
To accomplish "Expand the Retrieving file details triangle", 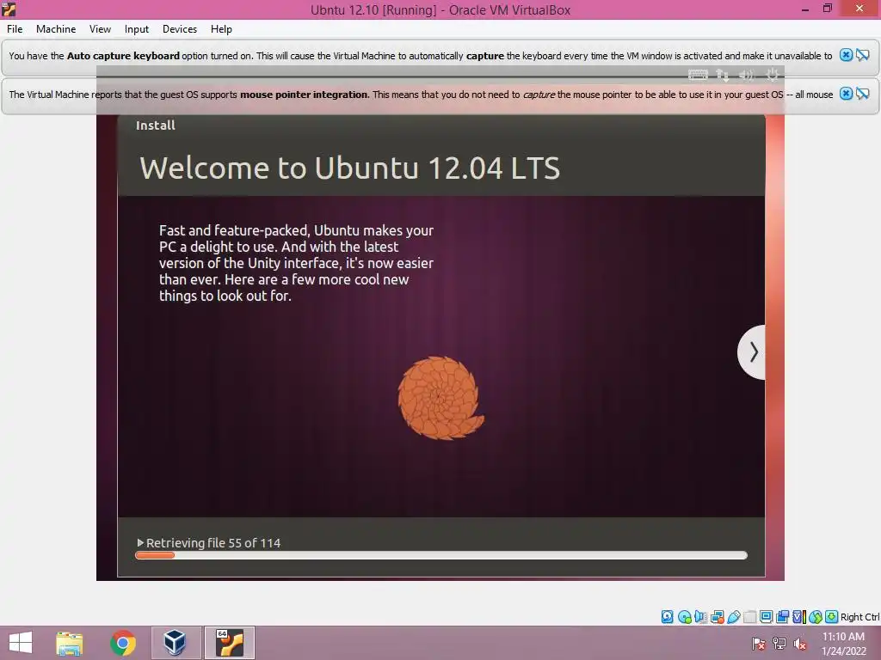I will [140, 543].
